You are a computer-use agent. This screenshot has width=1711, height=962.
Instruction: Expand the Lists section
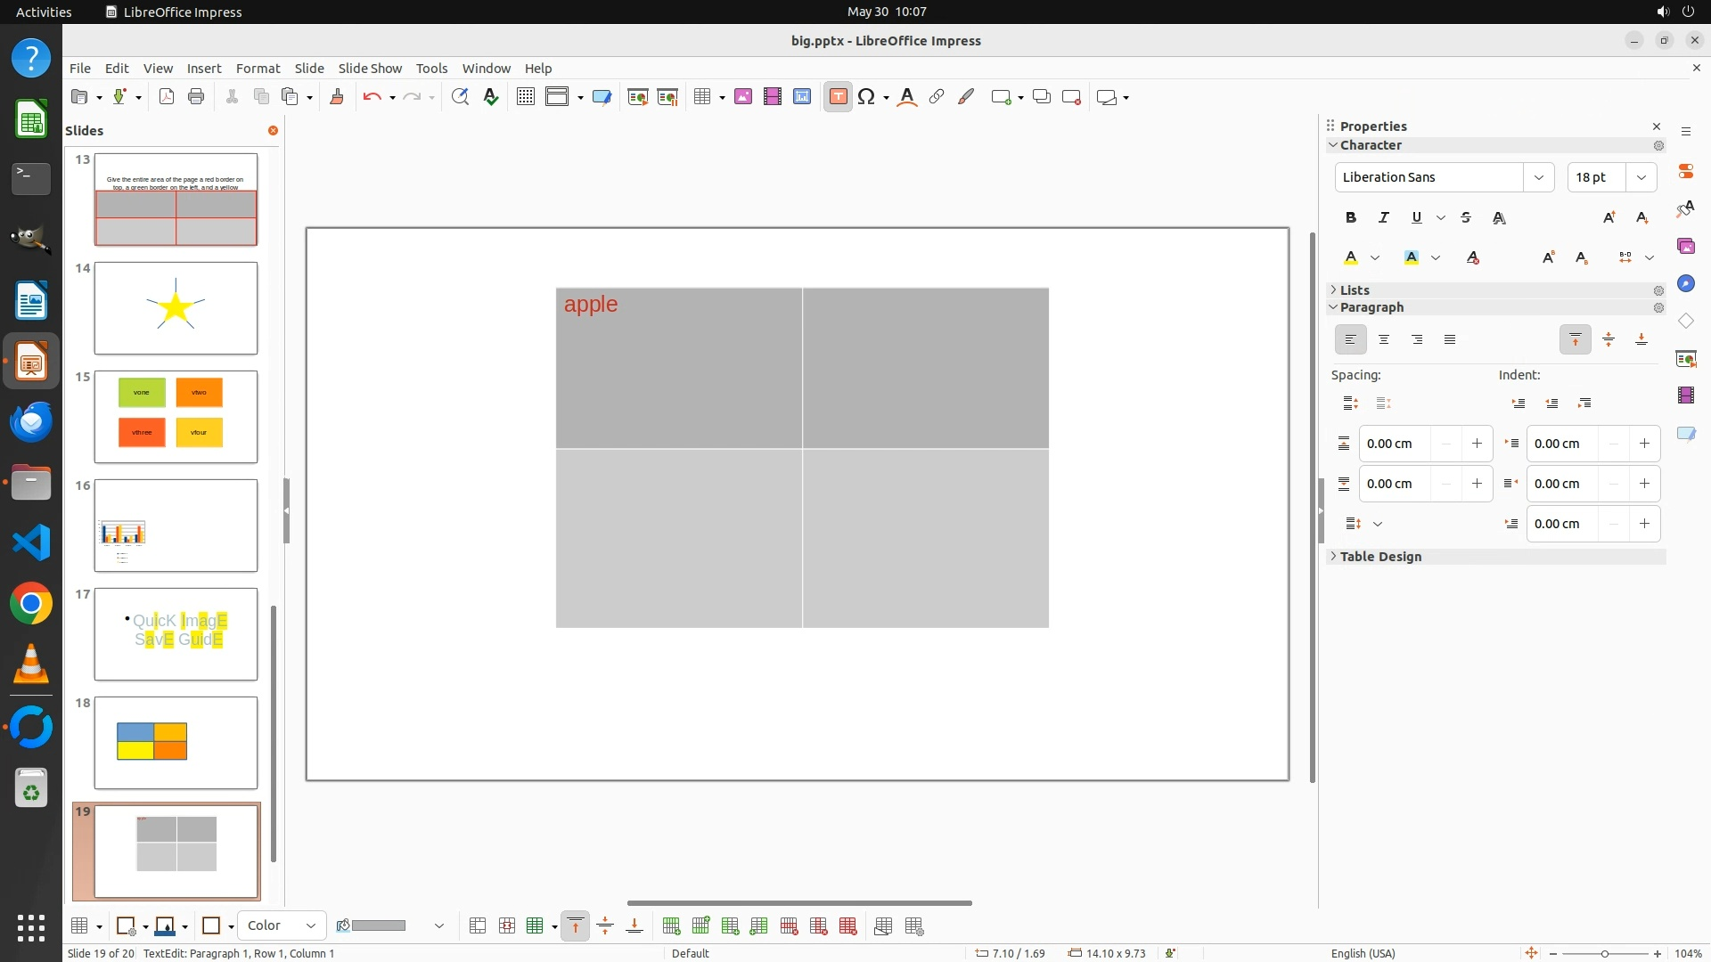(x=1355, y=290)
